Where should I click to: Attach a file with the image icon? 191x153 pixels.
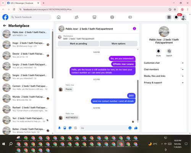point(65,128)
